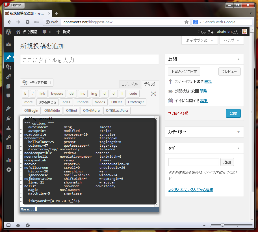Click the post title input field

coord(89,60)
